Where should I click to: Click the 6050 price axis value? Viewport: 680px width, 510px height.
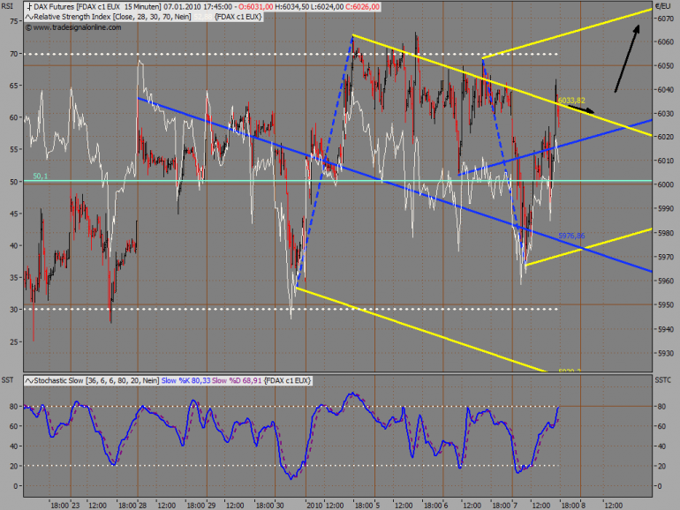pyautogui.click(x=666, y=66)
